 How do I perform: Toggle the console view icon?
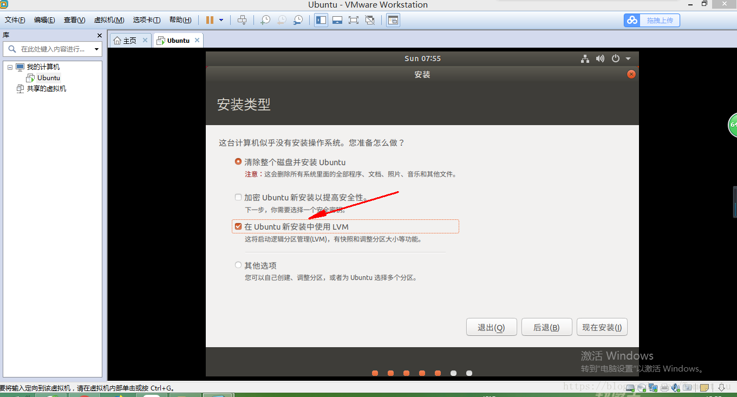(x=393, y=20)
